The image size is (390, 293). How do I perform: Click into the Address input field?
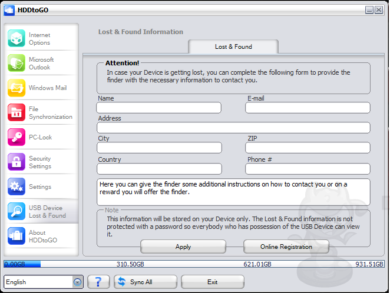(233, 128)
